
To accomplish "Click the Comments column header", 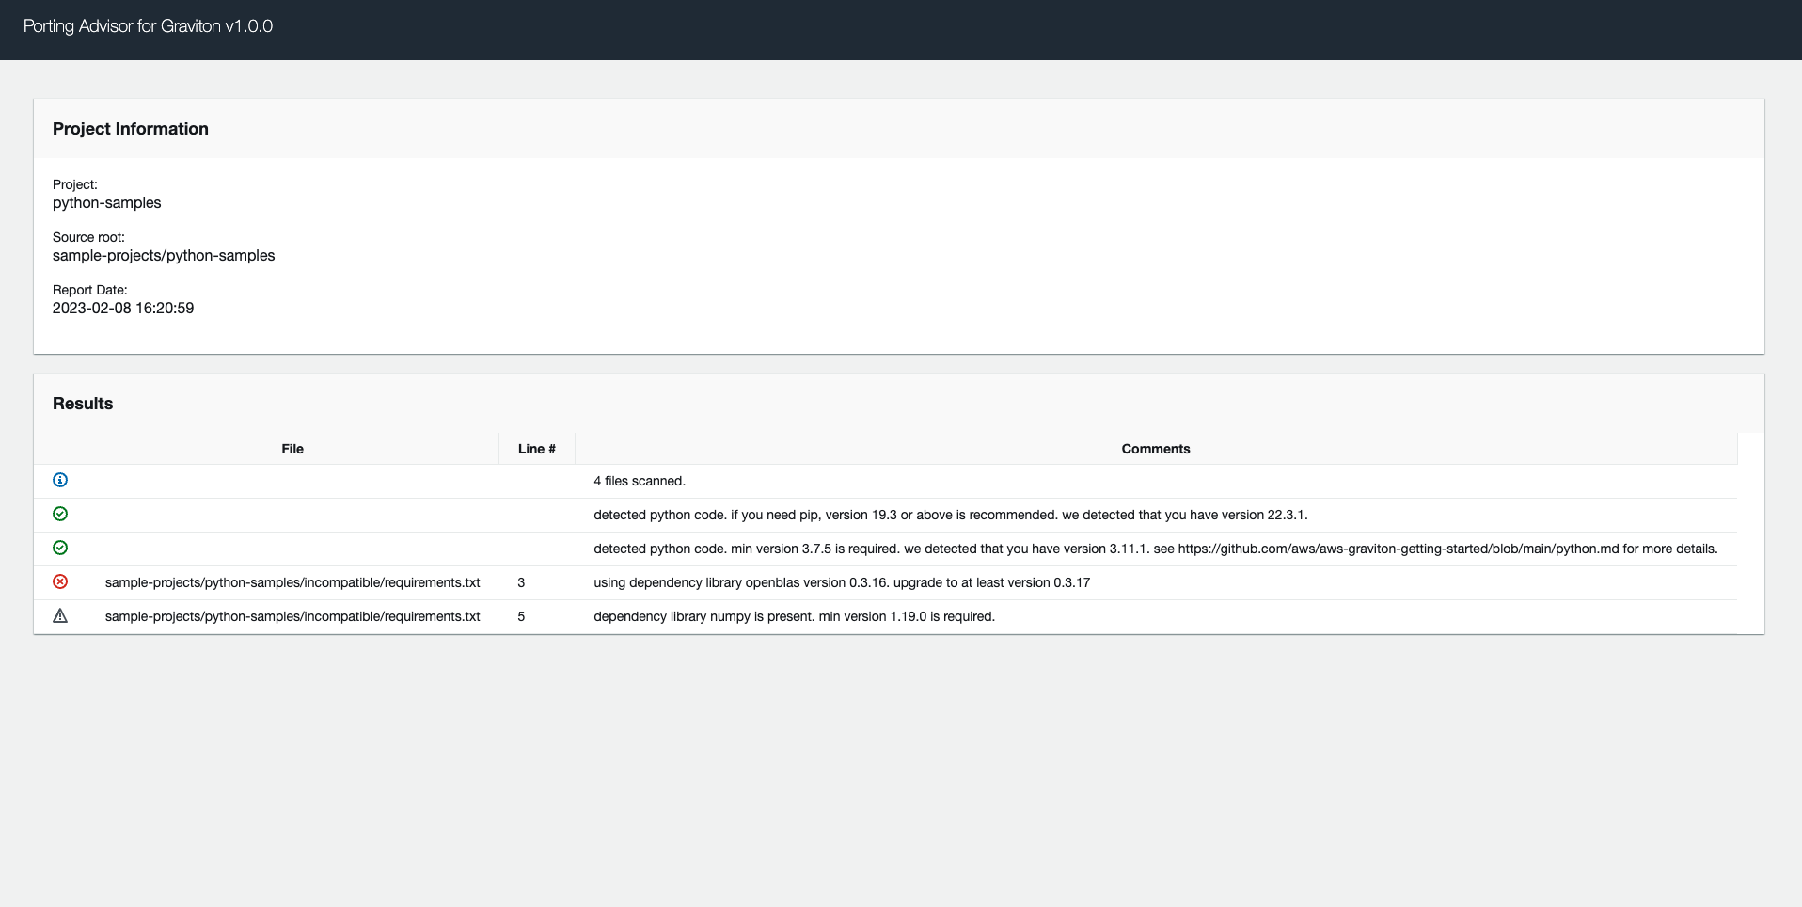I will 1155,449.
